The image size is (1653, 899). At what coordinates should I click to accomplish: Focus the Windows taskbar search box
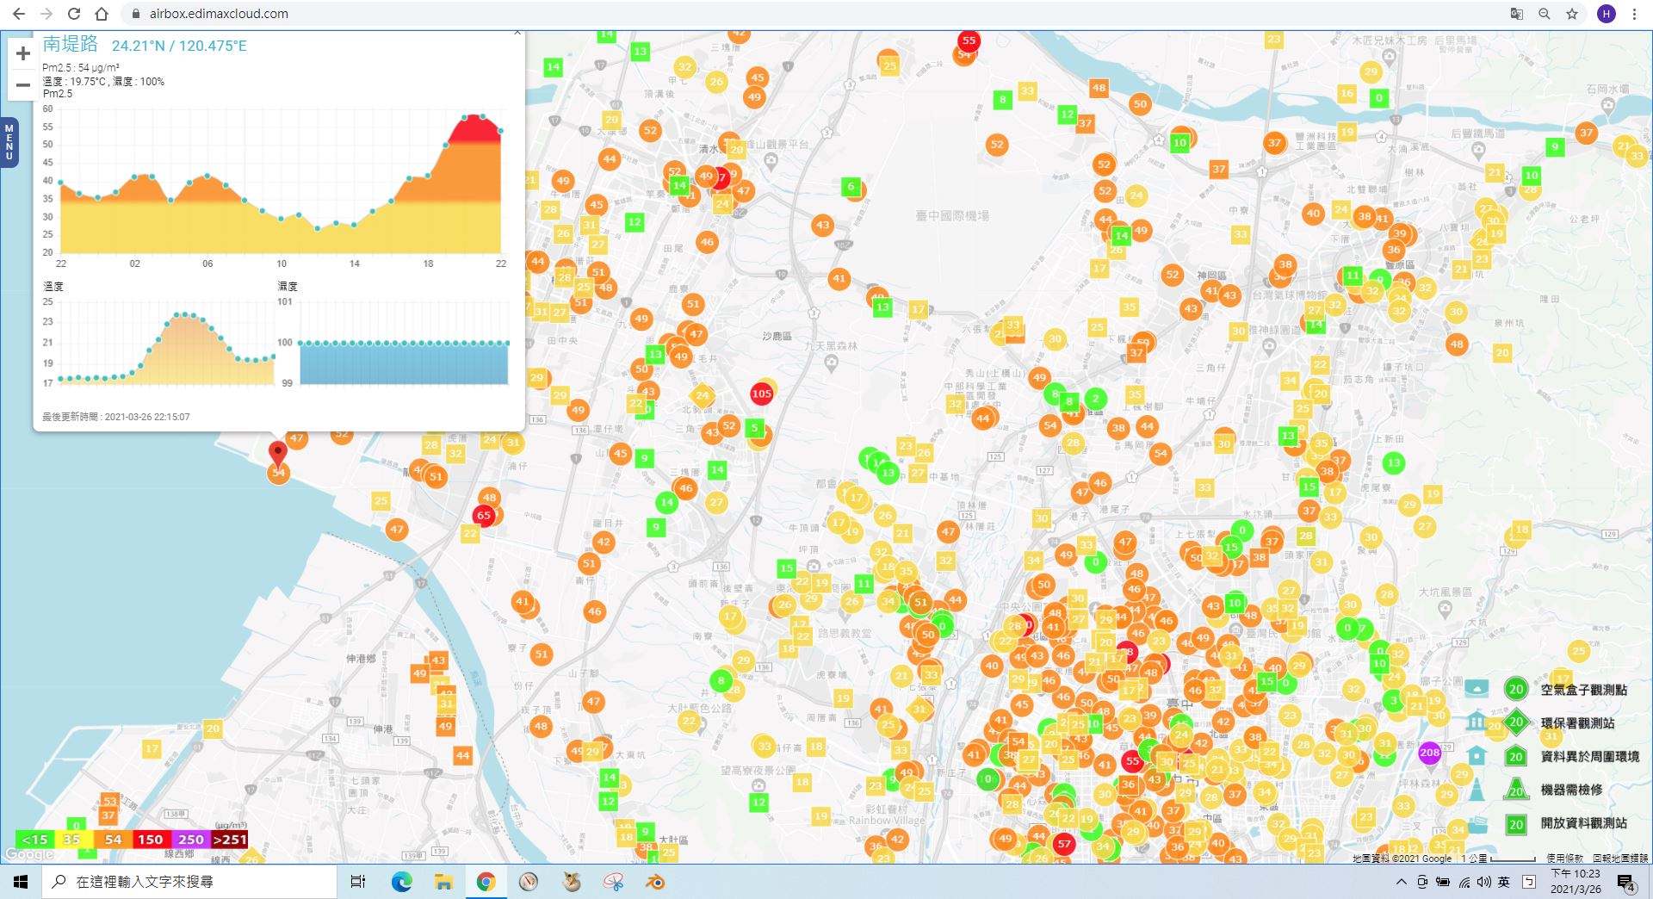(189, 882)
